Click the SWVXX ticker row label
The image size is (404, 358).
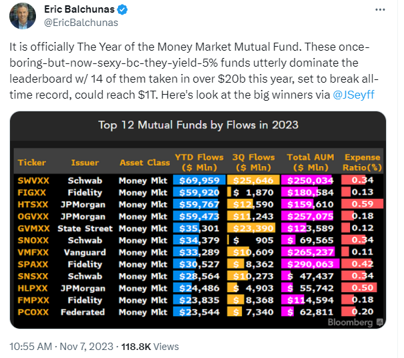pyautogui.click(x=33, y=181)
